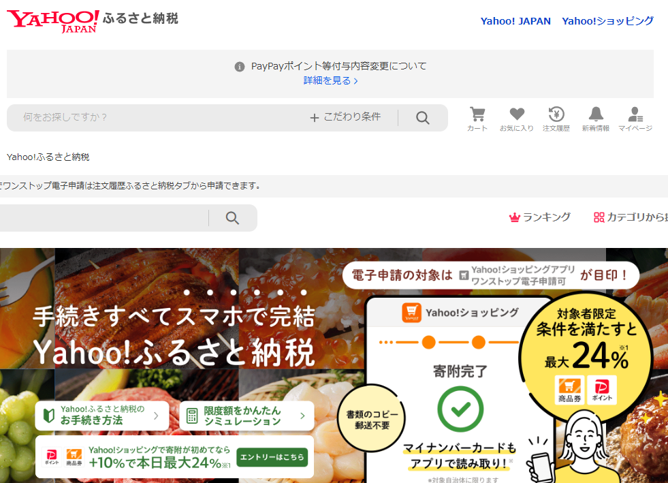This screenshot has height=483, width=668.
Task: Click the 商品券 cart badge in yellow circle
Action: 569,390
